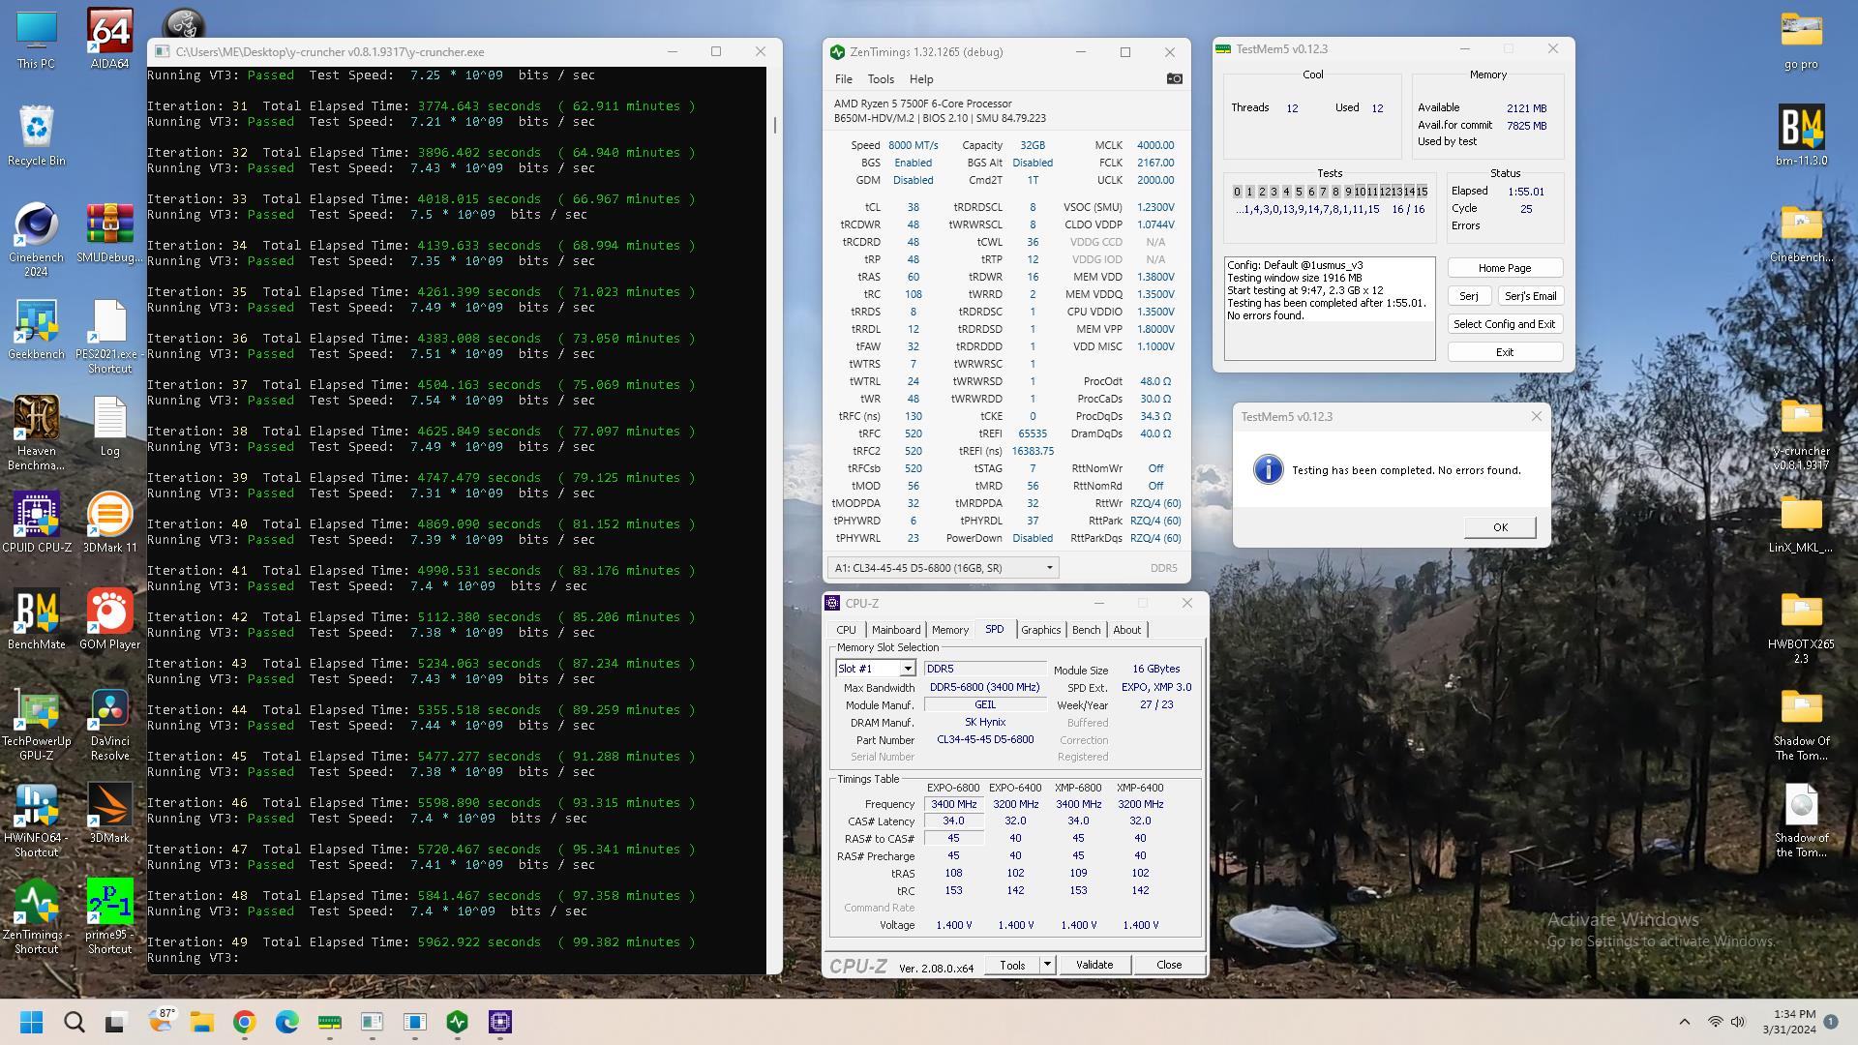The height and width of the screenshot is (1045, 1858).
Task: Open the SMUDebug archive icon
Action: tap(109, 232)
